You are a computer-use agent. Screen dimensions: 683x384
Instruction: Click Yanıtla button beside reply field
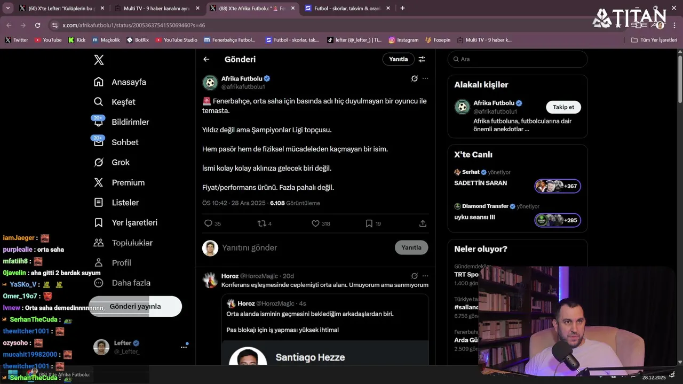[x=411, y=247]
